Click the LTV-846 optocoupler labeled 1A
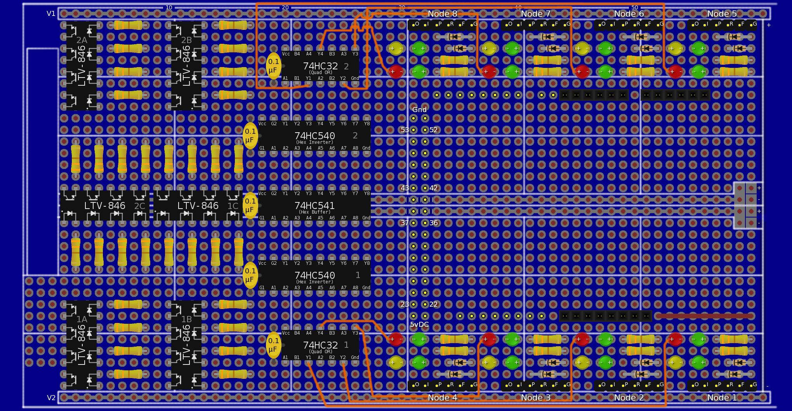 click(82, 345)
